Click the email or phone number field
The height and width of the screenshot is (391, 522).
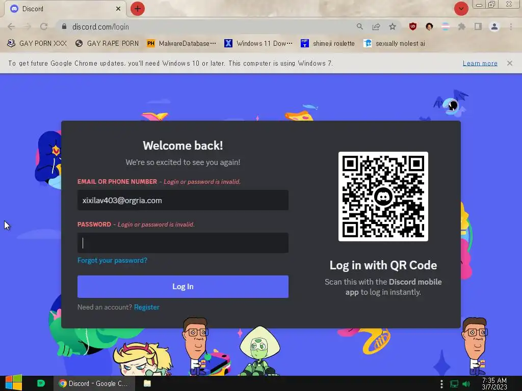coord(183,200)
